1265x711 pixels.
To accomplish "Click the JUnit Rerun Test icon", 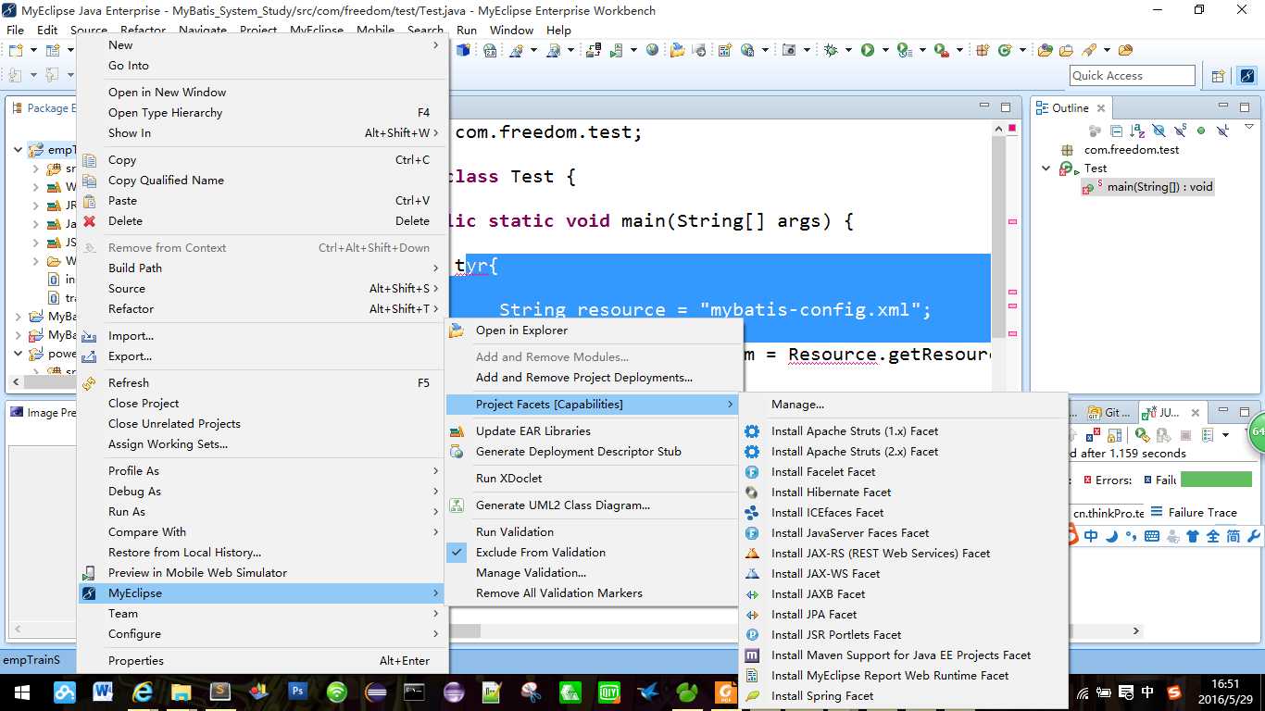I will point(1143,435).
